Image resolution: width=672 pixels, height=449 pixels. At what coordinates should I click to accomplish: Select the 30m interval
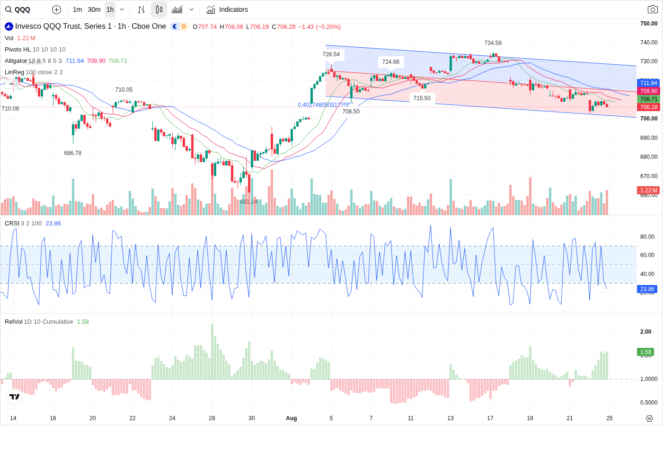tap(94, 9)
